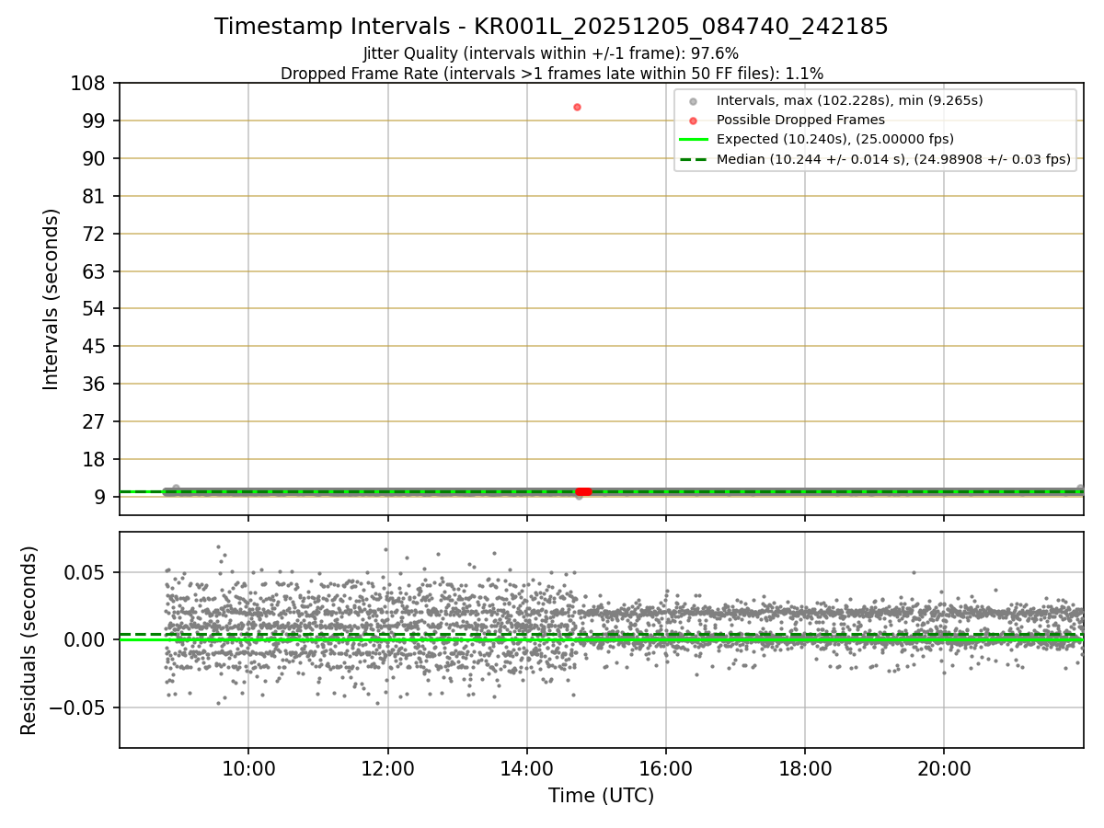Click the '12:00' x-axis tick label
The width and height of the screenshot is (1104, 828).
point(387,768)
